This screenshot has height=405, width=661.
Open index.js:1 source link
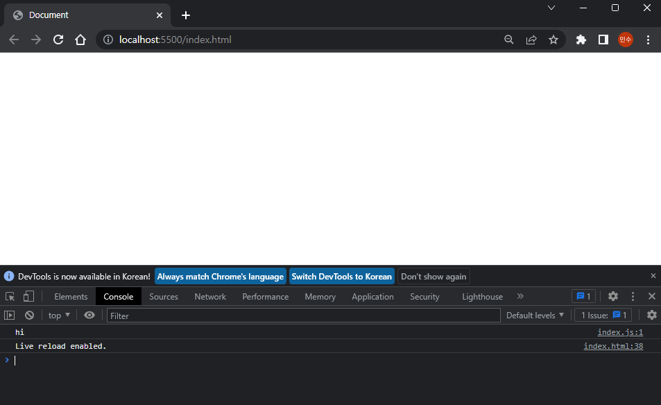(x=620, y=332)
